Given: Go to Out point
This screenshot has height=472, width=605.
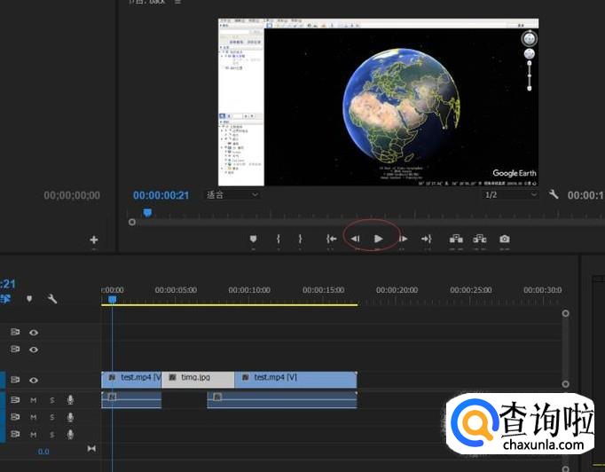Looking at the screenshot, I should (x=427, y=239).
